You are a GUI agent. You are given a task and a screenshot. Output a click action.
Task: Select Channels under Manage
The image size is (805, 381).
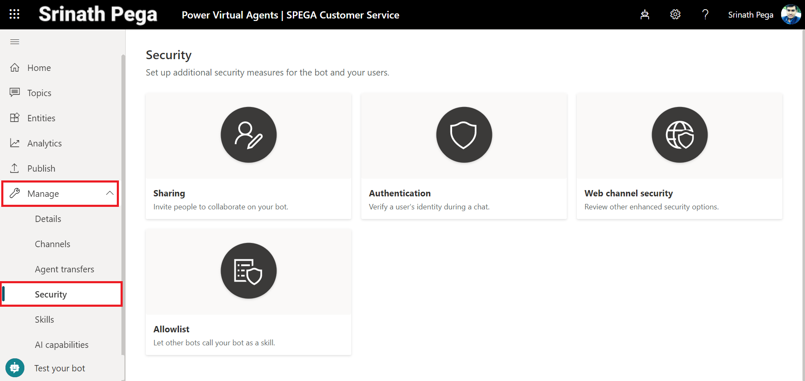pos(53,244)
